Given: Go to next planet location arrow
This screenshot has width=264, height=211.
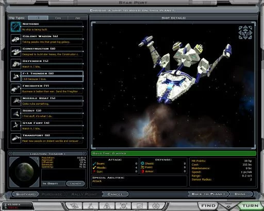Looking at the screenshot, I should [x=85, y=154].
